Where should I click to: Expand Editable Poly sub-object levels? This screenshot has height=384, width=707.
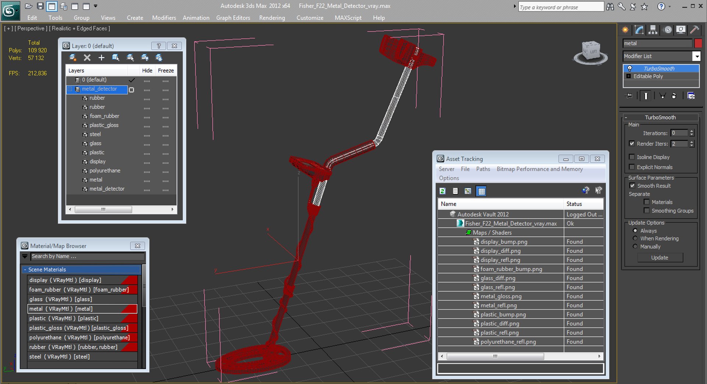click(x=629, y=76)
